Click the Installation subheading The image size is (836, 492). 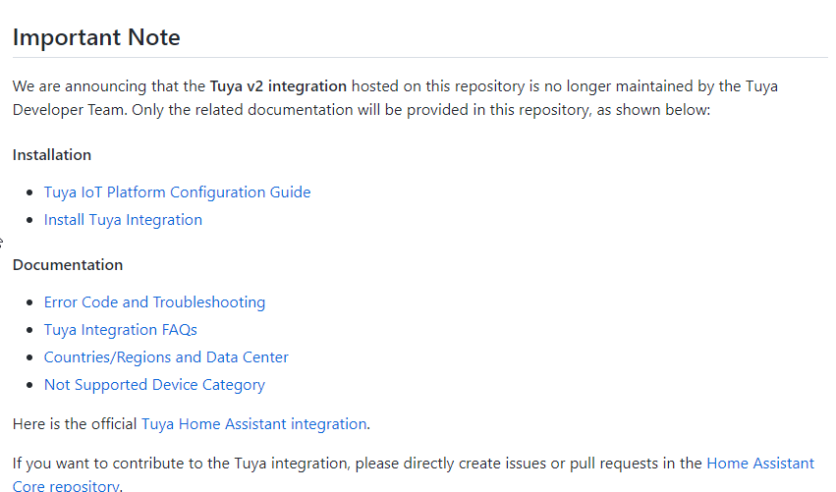52,155
